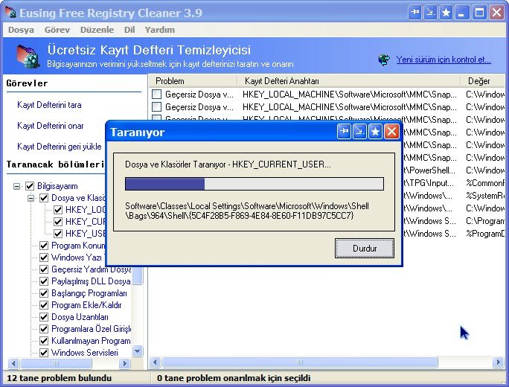
Task: Close the Taranıyor dialog
Action: [392, 132]
